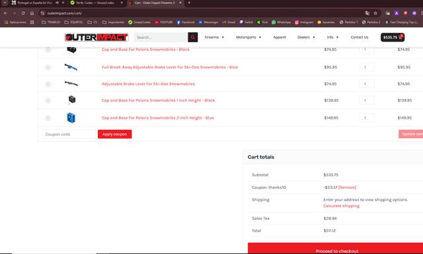Open Adjustable Brake Lever For Ski-Doo Snowmobiles link
Image resolution: width=423 pixels, height=254 pixels.
click(x=148, y=84)
